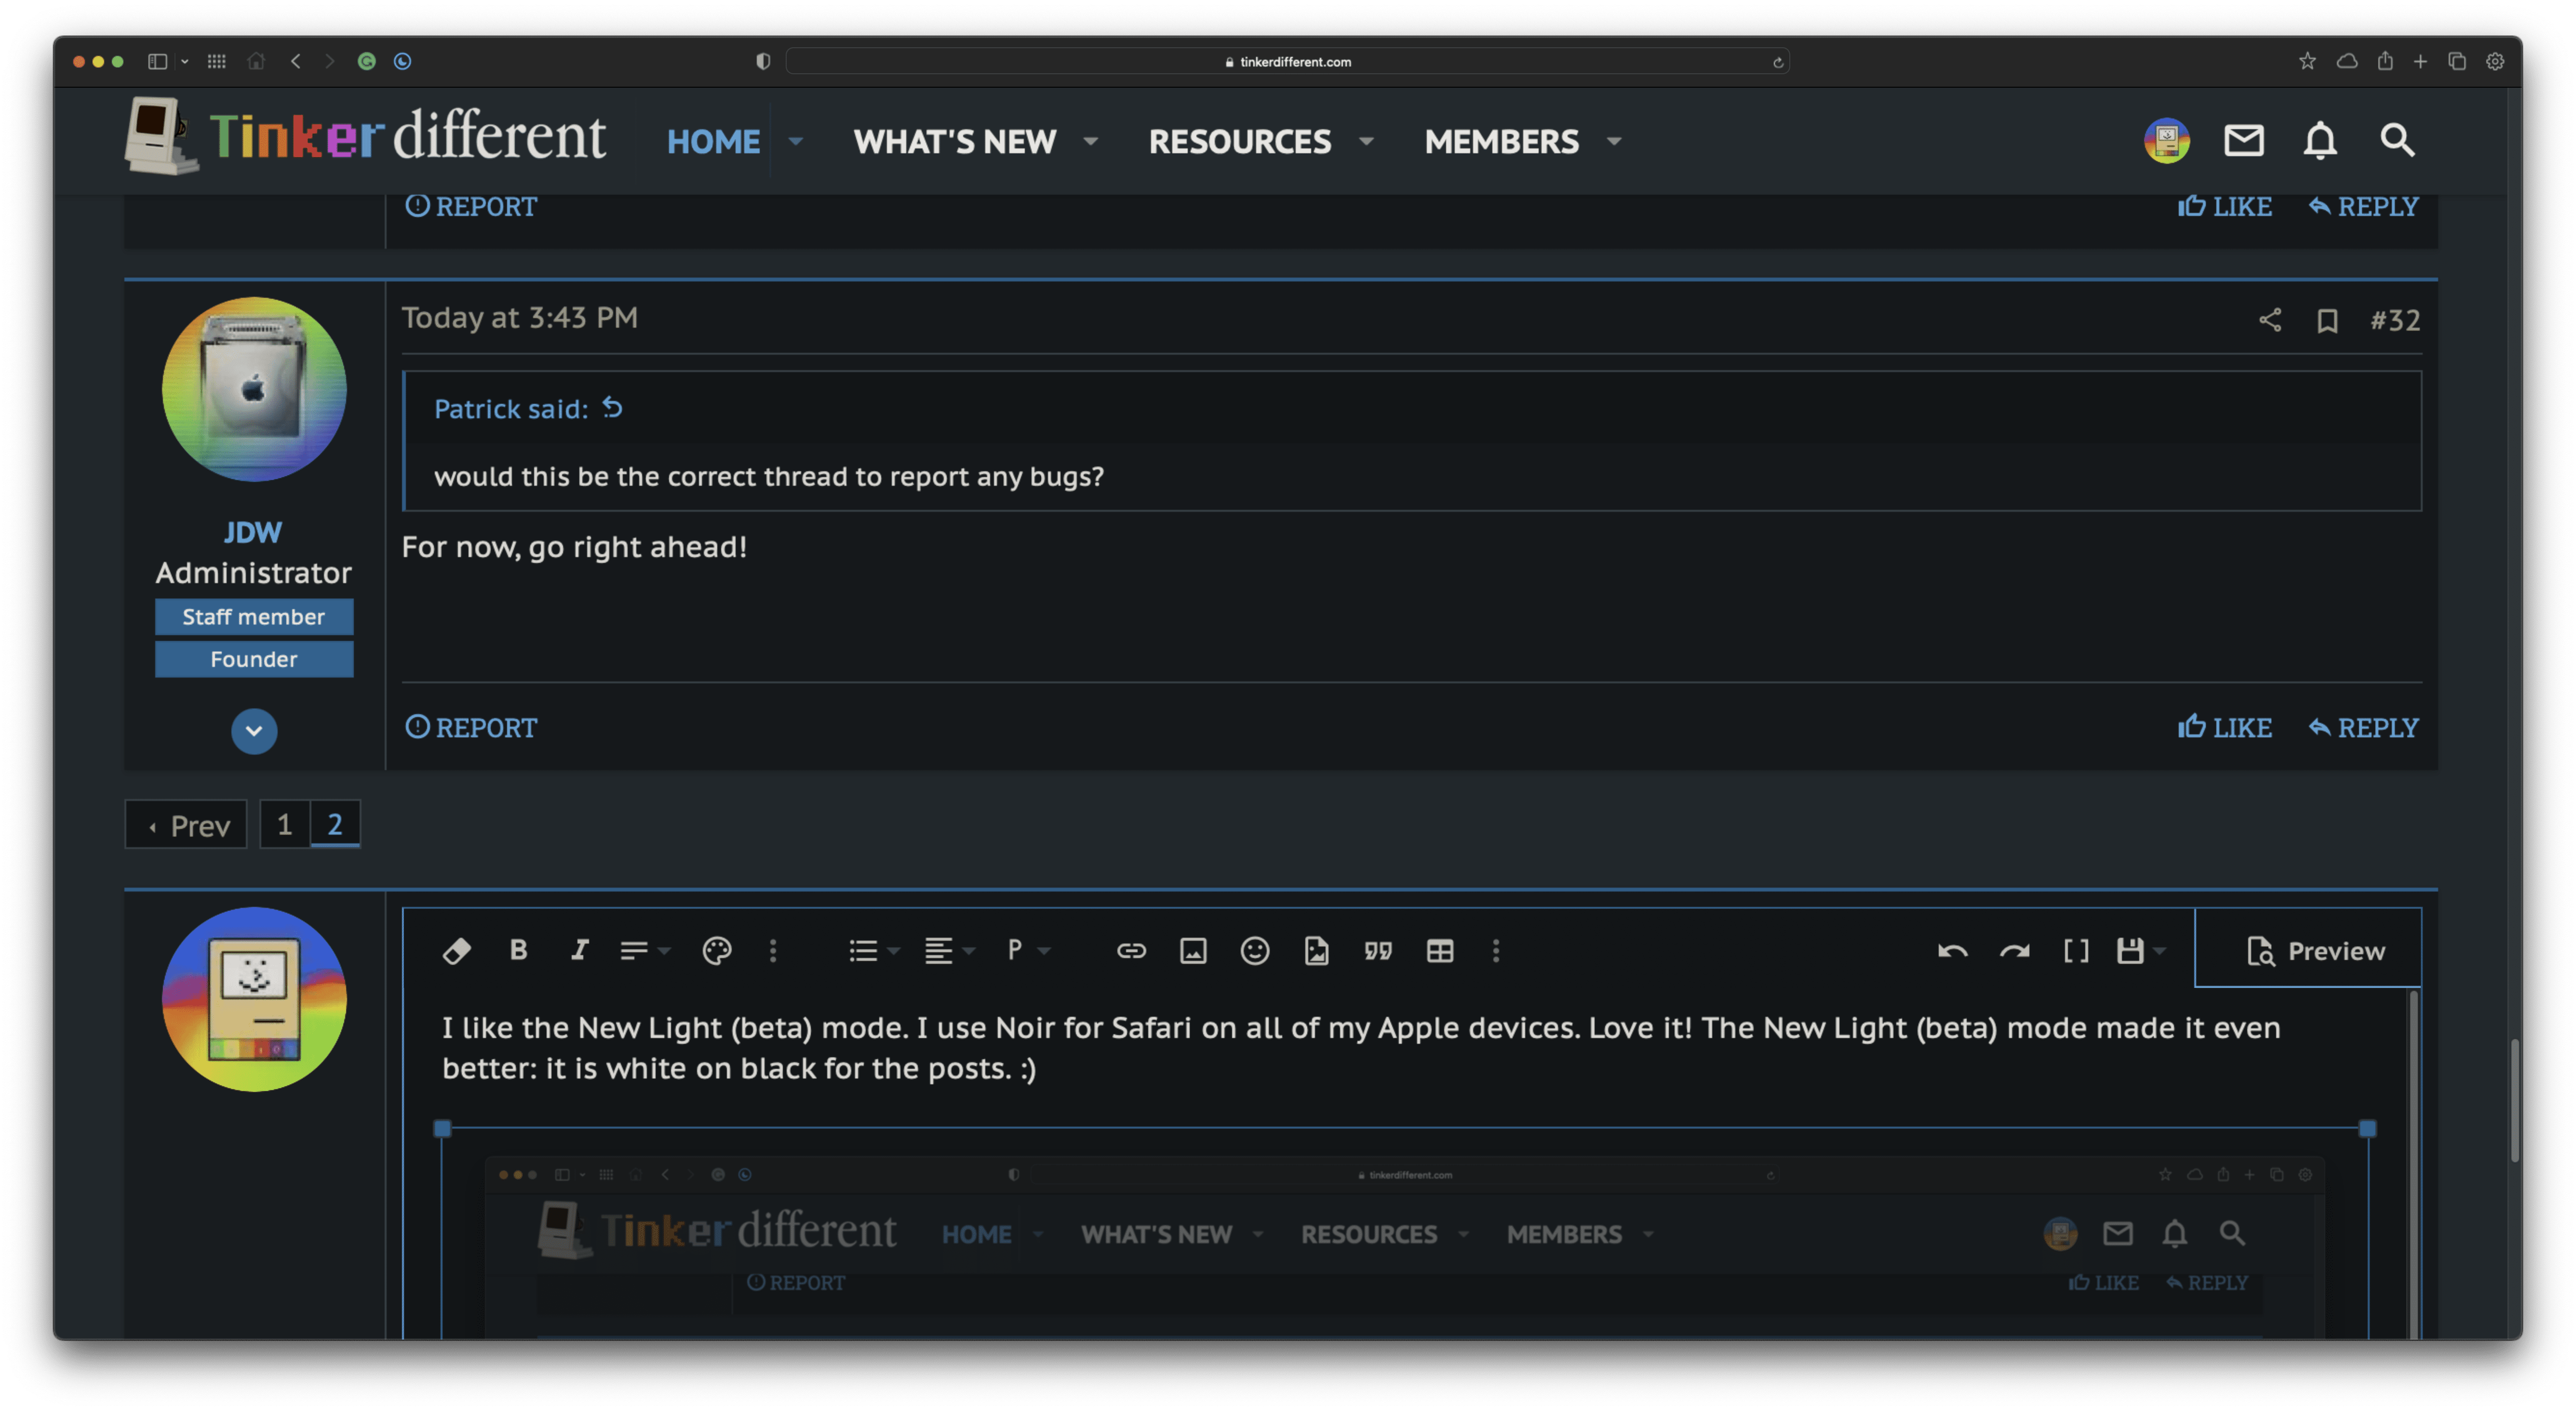This screenshot has height=1411, width=2576.
Task: Go to the Prev page
Action: tap(186, 824)
